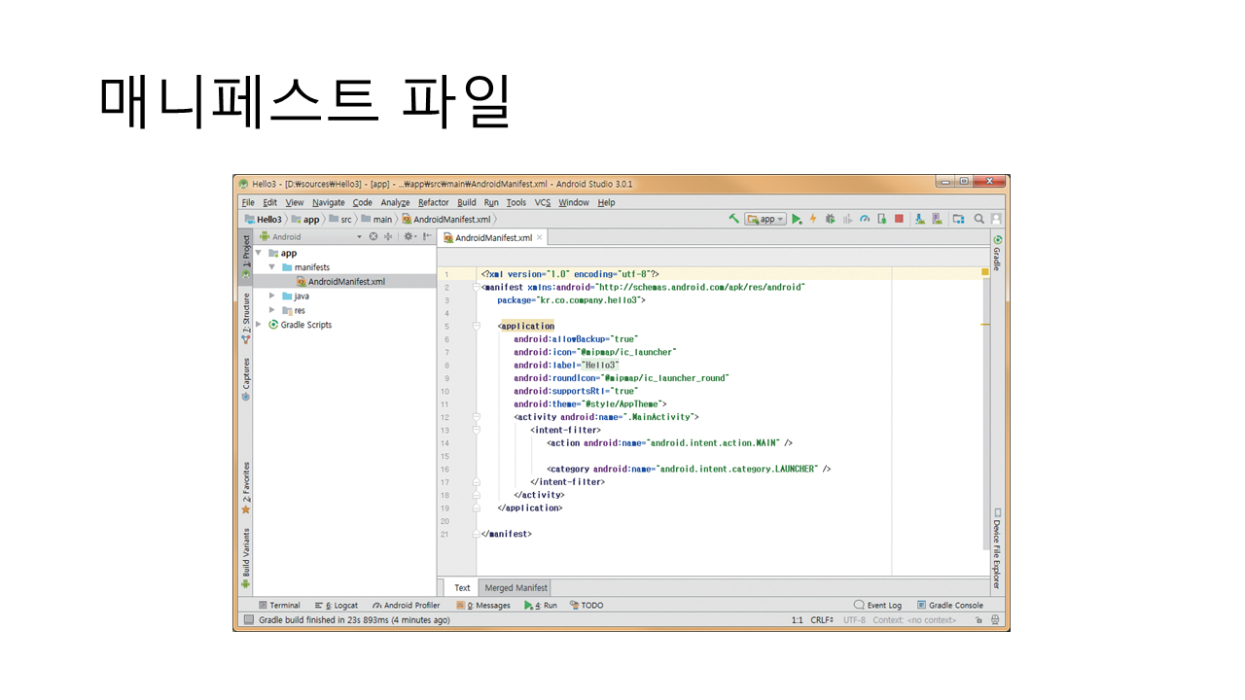Toggle the Structure tool window side tab
1245x700 pixels.
246,314
